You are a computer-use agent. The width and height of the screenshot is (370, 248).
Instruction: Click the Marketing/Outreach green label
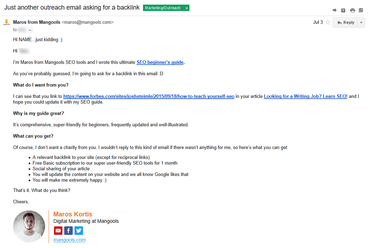163,8
